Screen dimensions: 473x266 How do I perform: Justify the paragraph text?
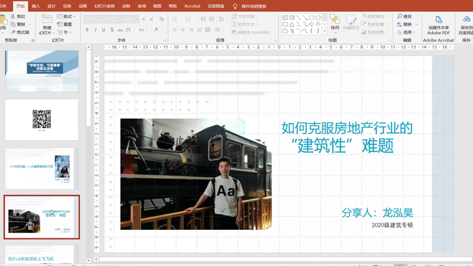pos(199,30)
